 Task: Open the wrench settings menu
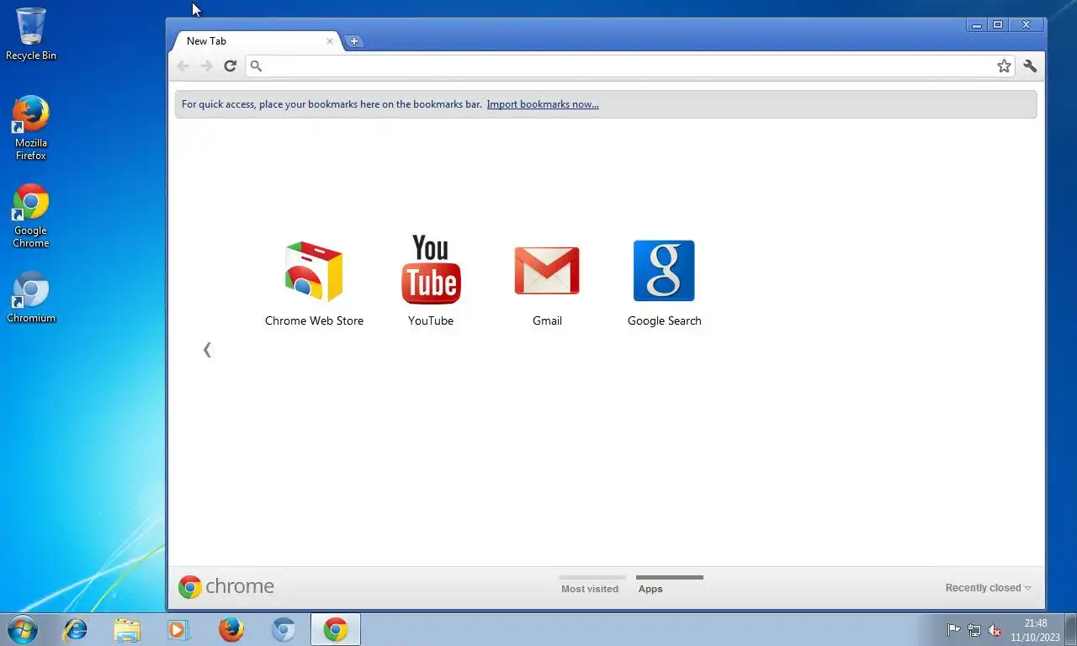pyautogui.click(x=1030, y=66)
